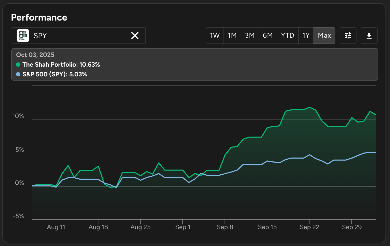Select the Max time range
The image size is (390, 246).
tap(324, 36)
